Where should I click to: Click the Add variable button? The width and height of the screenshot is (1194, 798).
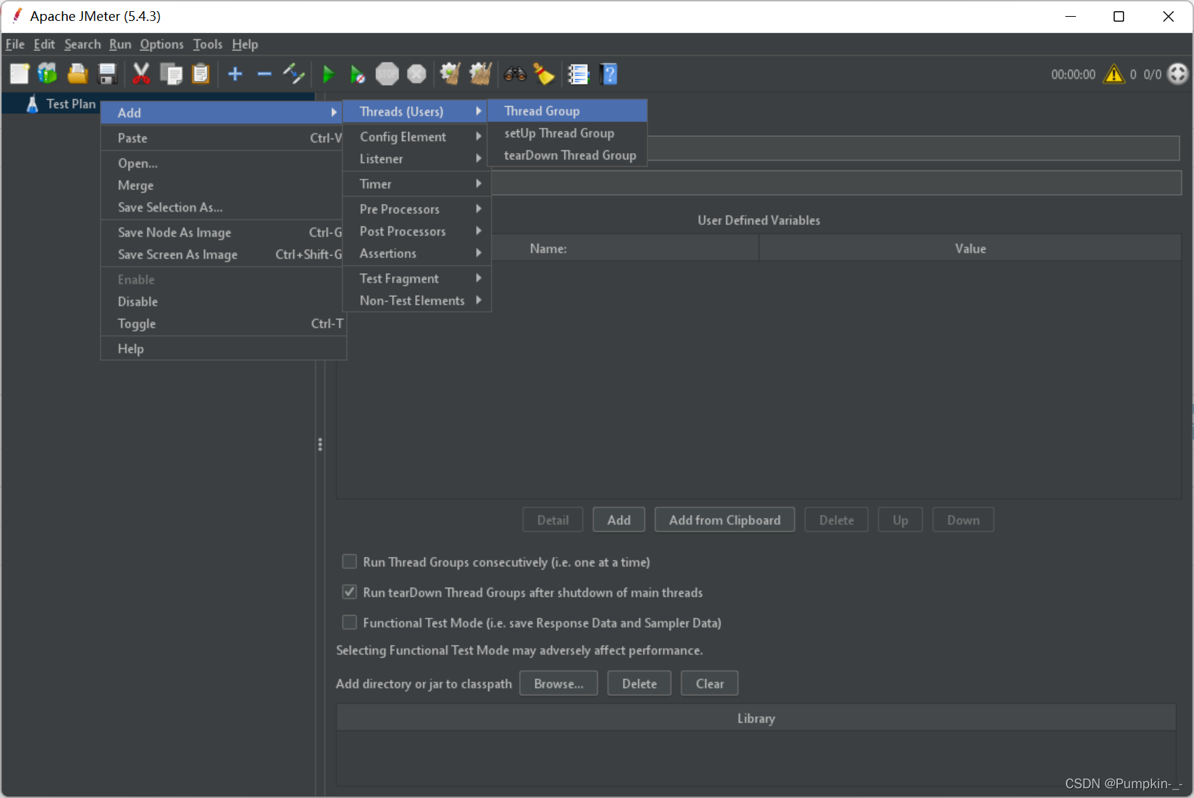619,520
